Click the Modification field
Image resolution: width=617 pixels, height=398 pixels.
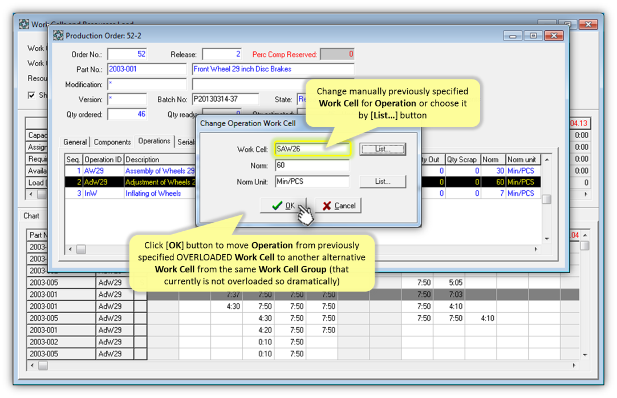(147, 84)
